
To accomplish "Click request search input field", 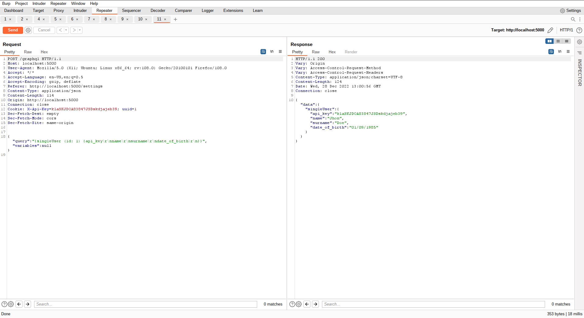I will (145, 304).
